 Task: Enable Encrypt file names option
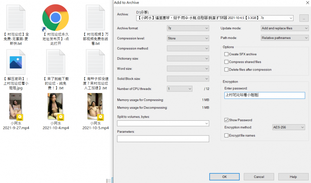[226, 135]
